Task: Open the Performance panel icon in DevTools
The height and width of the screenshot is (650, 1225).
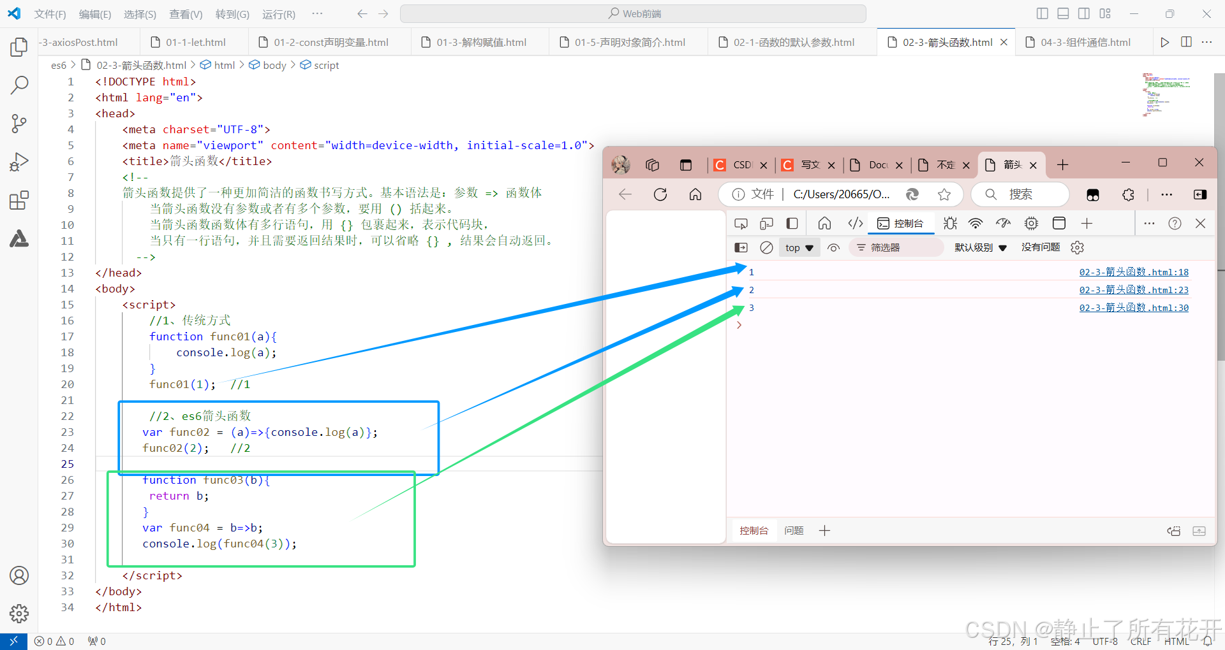Action: click(1003, 223)
